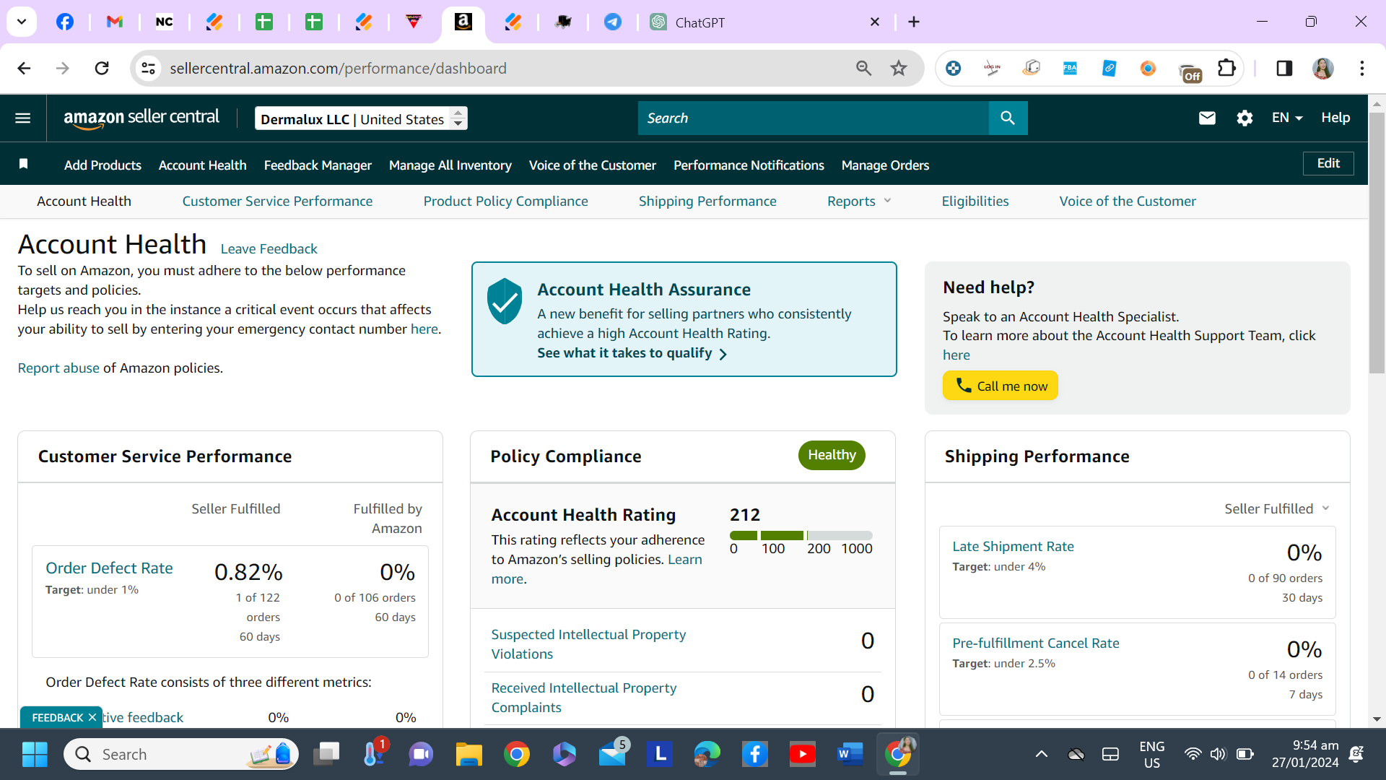Click the Edit button in navigation bar
The width and height of the screenshot is (1386, 780).
(x=1328, y=163)
